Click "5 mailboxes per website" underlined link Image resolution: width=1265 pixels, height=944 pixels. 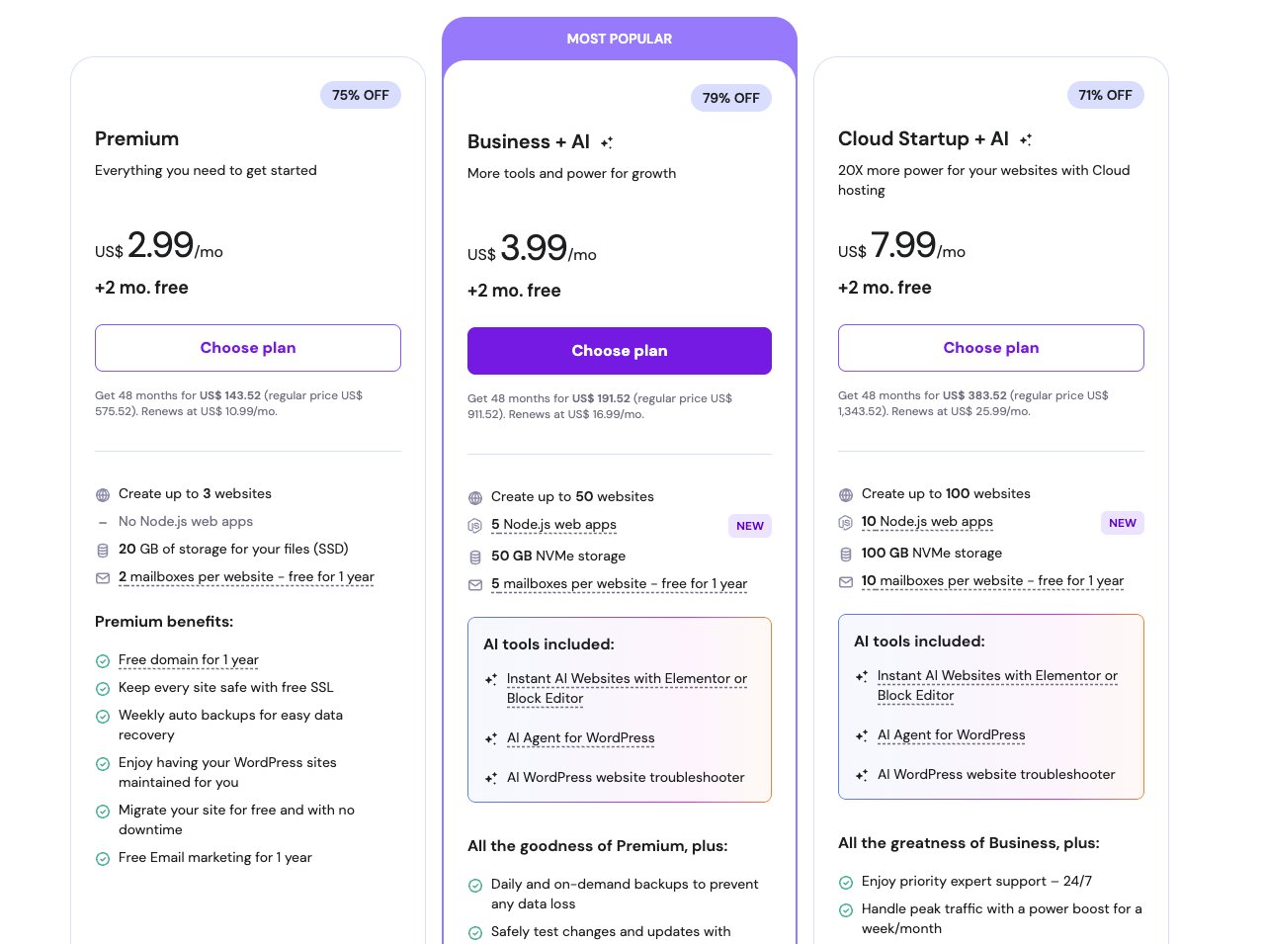click(x=619, y=584)
